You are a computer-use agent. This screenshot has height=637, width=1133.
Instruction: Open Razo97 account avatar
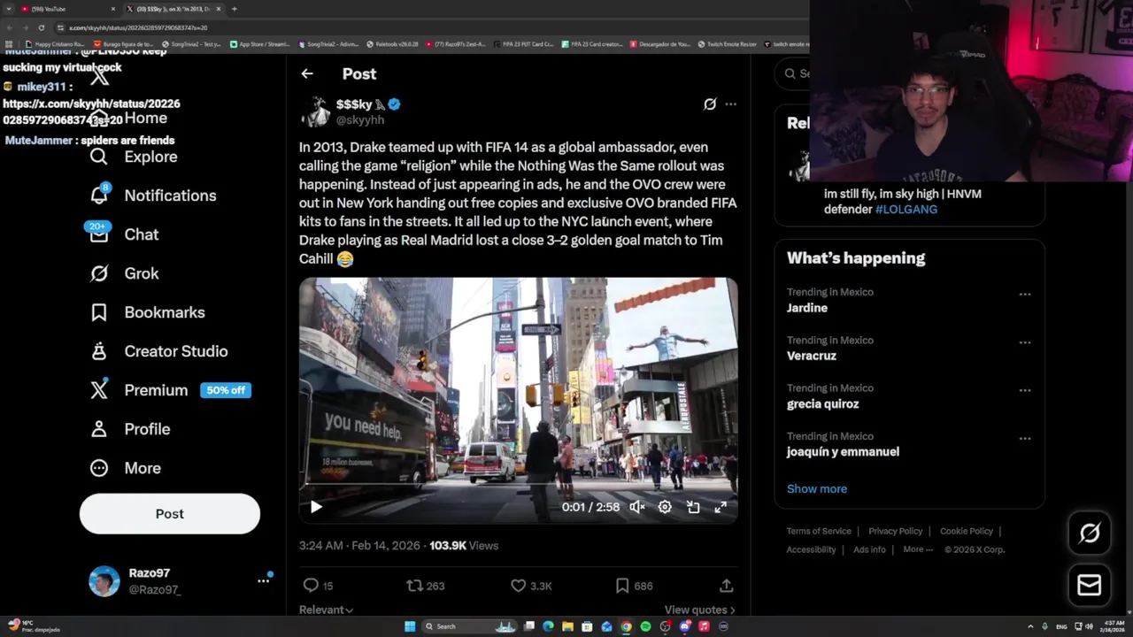(x=104, y=581)
